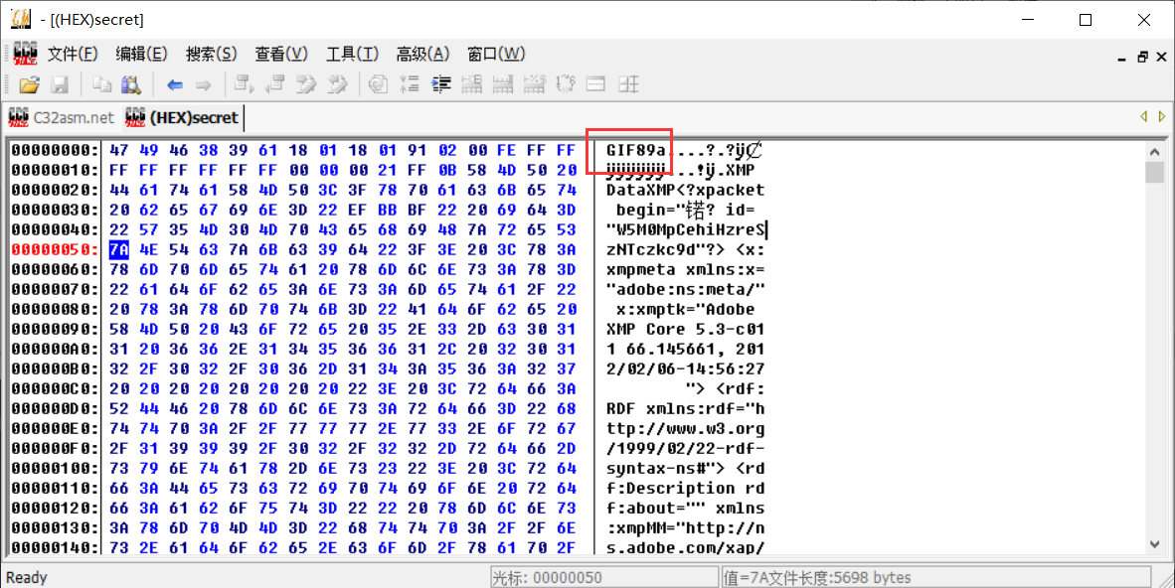
Task: Click the scrollbar down arrow
Action: coord(1154,544)
